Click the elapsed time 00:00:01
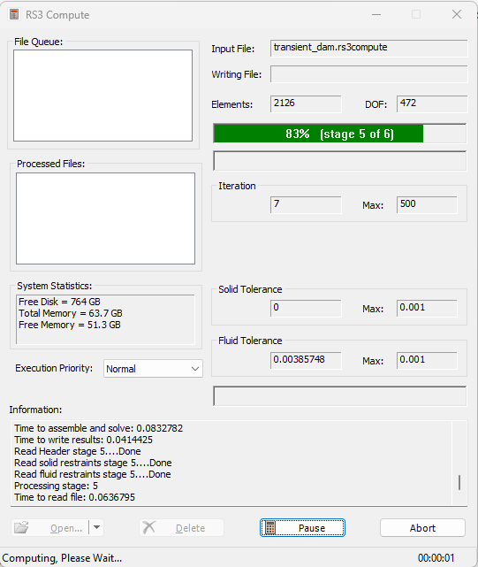 pyautogui.click(x=436, y=558)
